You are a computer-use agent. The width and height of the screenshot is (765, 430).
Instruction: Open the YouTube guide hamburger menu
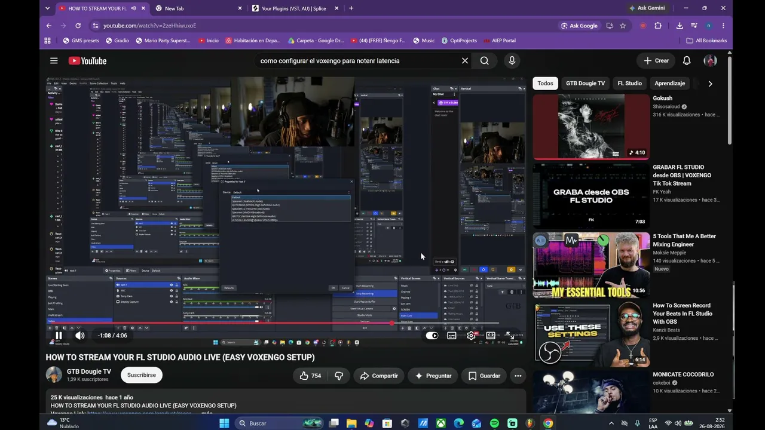tap(54, 61)
